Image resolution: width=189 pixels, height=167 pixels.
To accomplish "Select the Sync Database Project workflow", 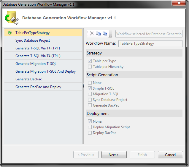I will coord(43,40).
